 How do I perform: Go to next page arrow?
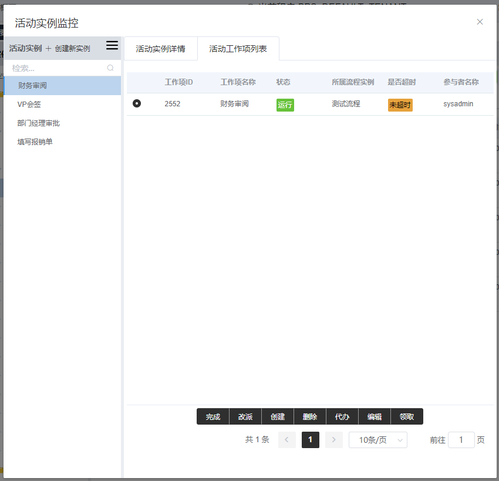click(333, 440)
